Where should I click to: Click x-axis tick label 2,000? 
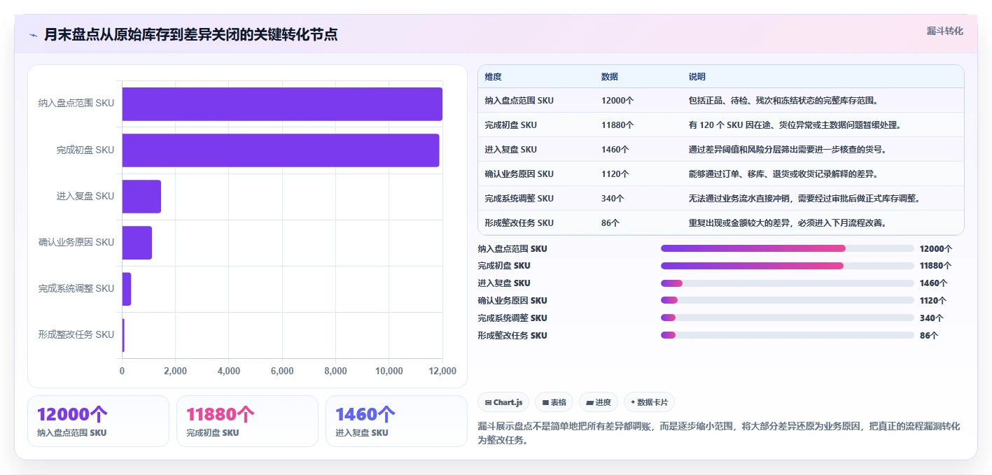point(176,371)
